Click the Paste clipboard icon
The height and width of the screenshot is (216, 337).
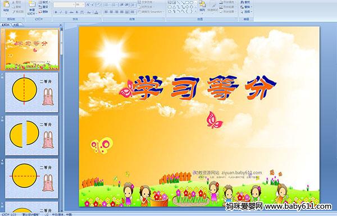click(6, 4)
